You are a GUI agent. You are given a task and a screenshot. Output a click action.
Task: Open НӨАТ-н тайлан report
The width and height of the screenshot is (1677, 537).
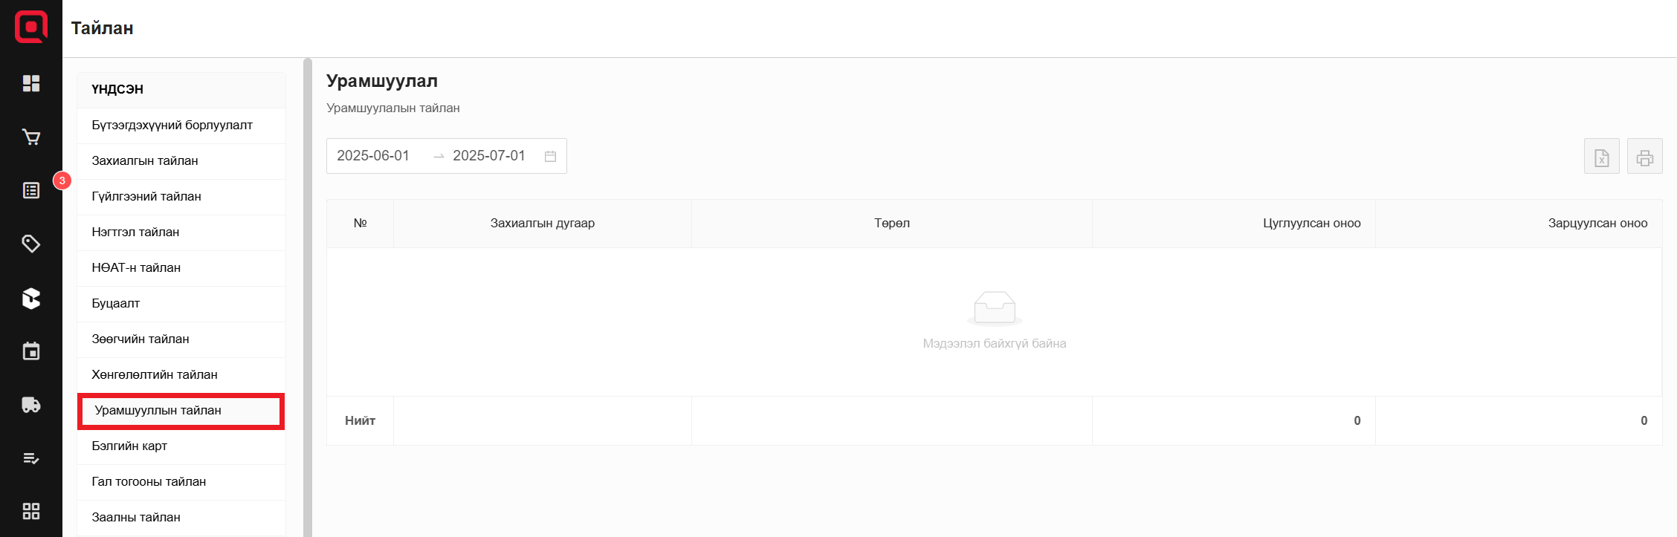[x=136, y=268]
